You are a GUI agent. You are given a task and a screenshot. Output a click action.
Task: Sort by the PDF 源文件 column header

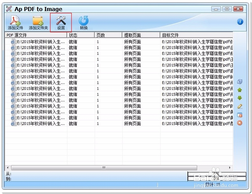point(36,35)
